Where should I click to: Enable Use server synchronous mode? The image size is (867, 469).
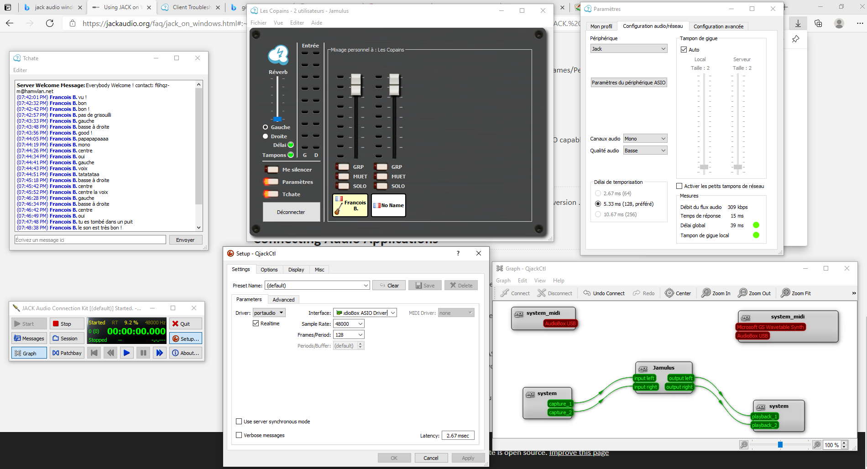coord(239,421)
